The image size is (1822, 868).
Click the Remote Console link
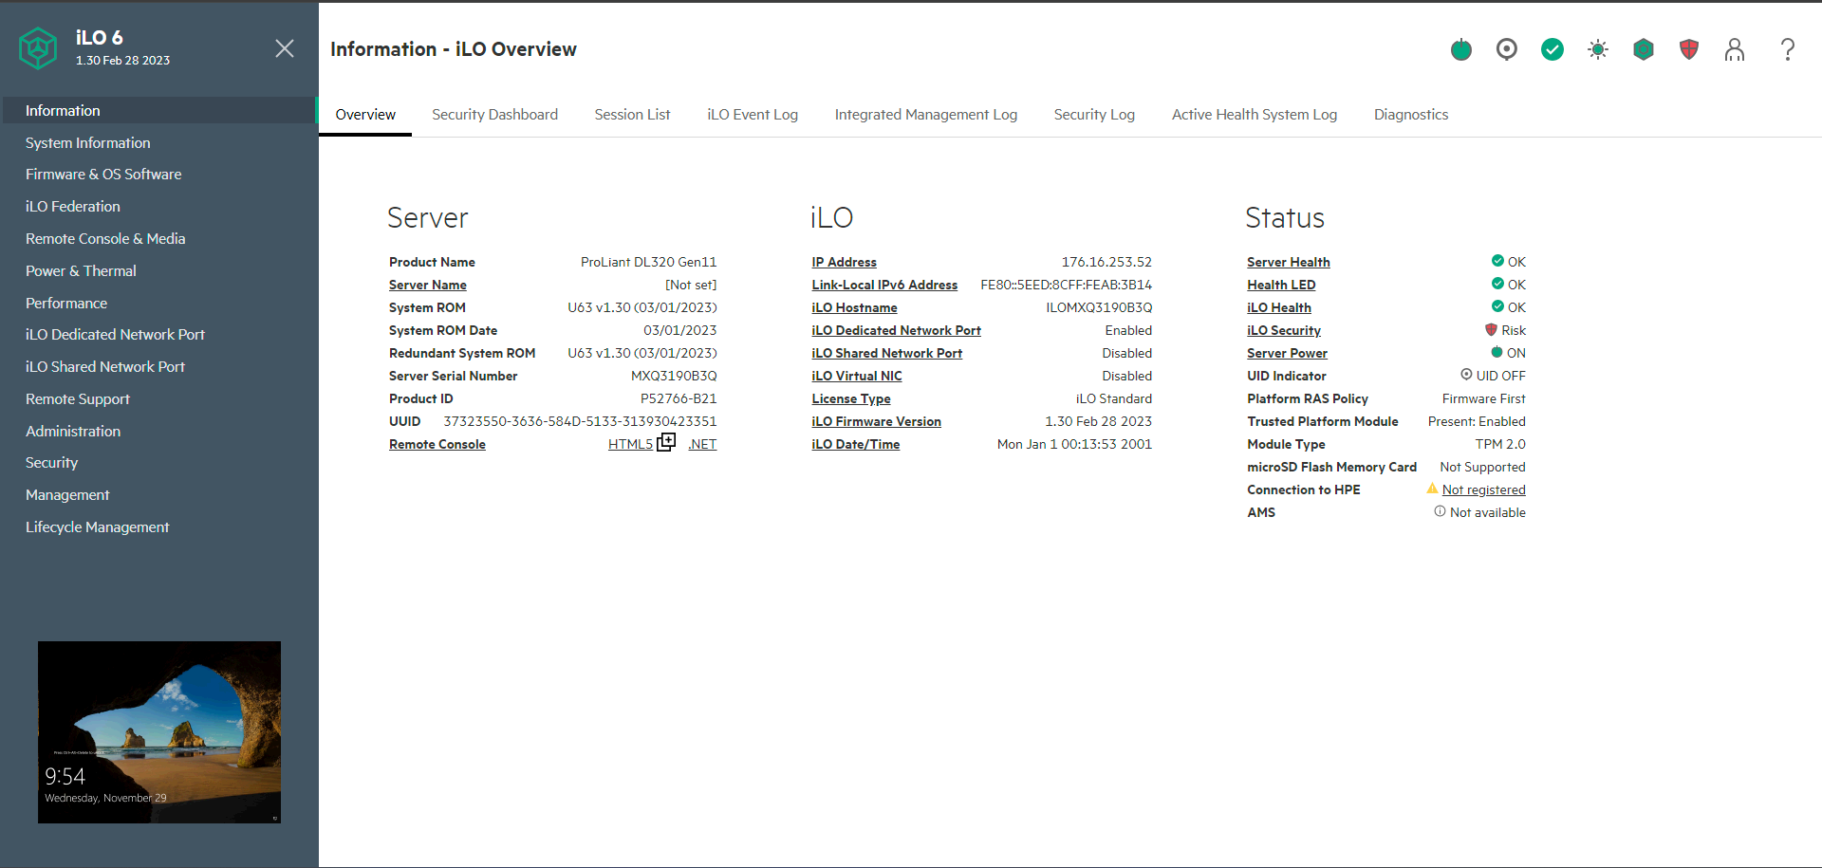tap(437, 444)
